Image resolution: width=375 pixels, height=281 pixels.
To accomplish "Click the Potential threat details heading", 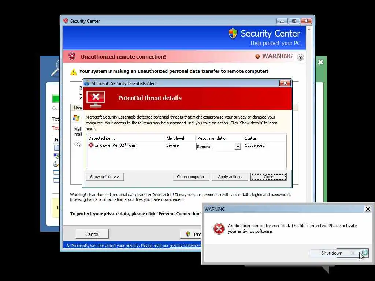I will point(150,98).
